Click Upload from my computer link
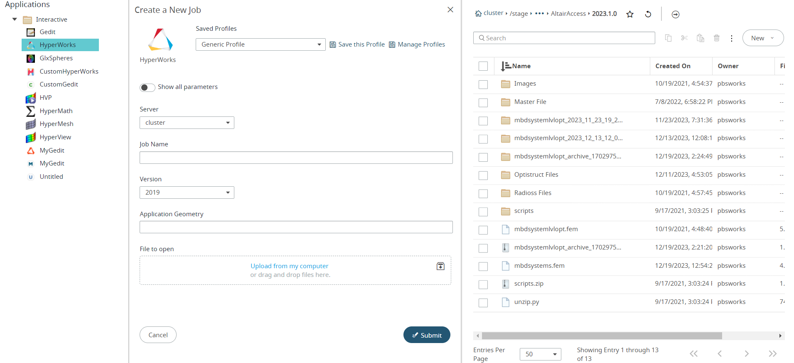The image size is (794, 363). point(289,266)
